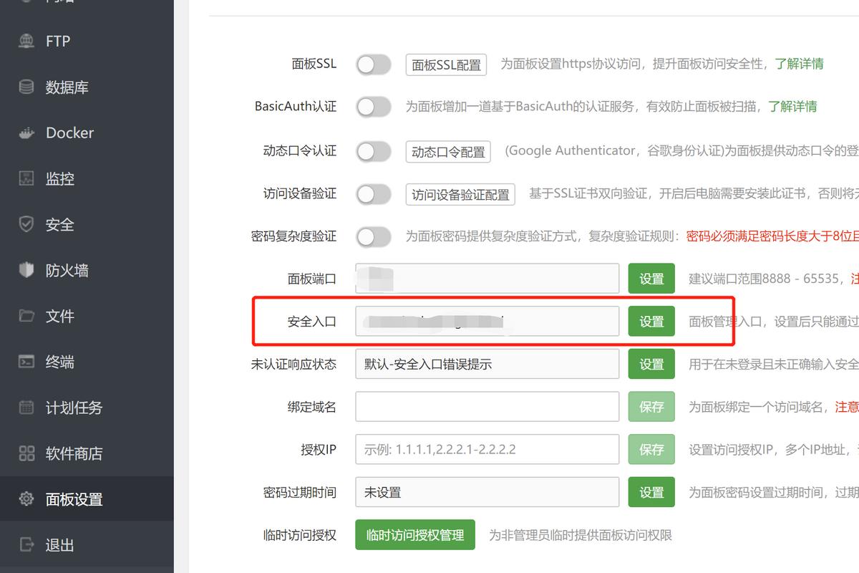Click 保存 button for 授权IP
859x573 pixels.
coord(651,450)
